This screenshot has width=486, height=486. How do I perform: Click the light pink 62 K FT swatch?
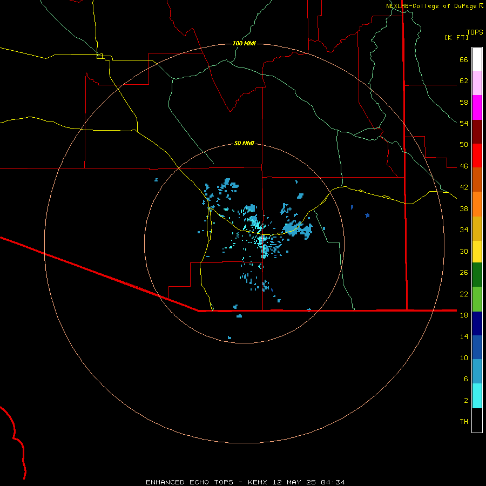[x=477, y=83]
